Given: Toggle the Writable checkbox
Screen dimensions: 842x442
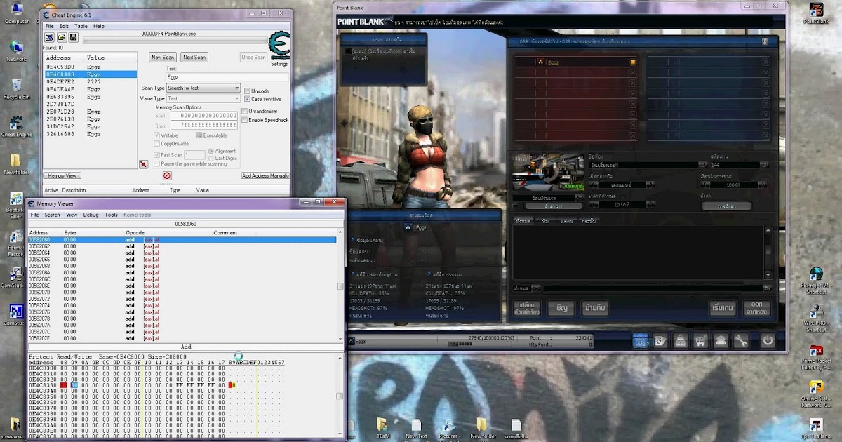Looking at the screenshot, I should tap(158, 135).
